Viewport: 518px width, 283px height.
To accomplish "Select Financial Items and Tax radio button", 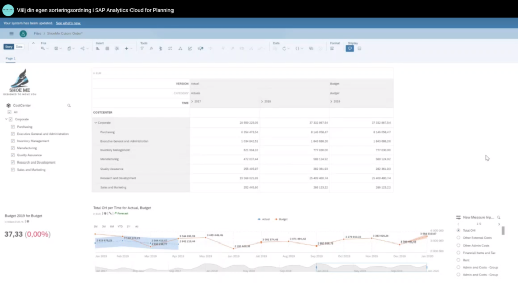I will [458, 253].
